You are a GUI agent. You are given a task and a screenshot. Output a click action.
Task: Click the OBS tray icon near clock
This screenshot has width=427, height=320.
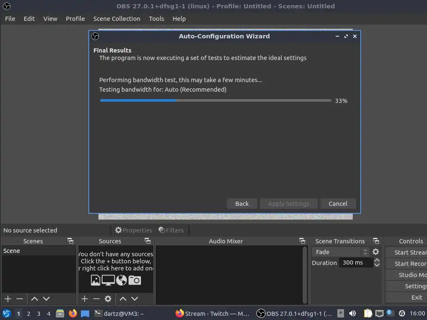402,313
